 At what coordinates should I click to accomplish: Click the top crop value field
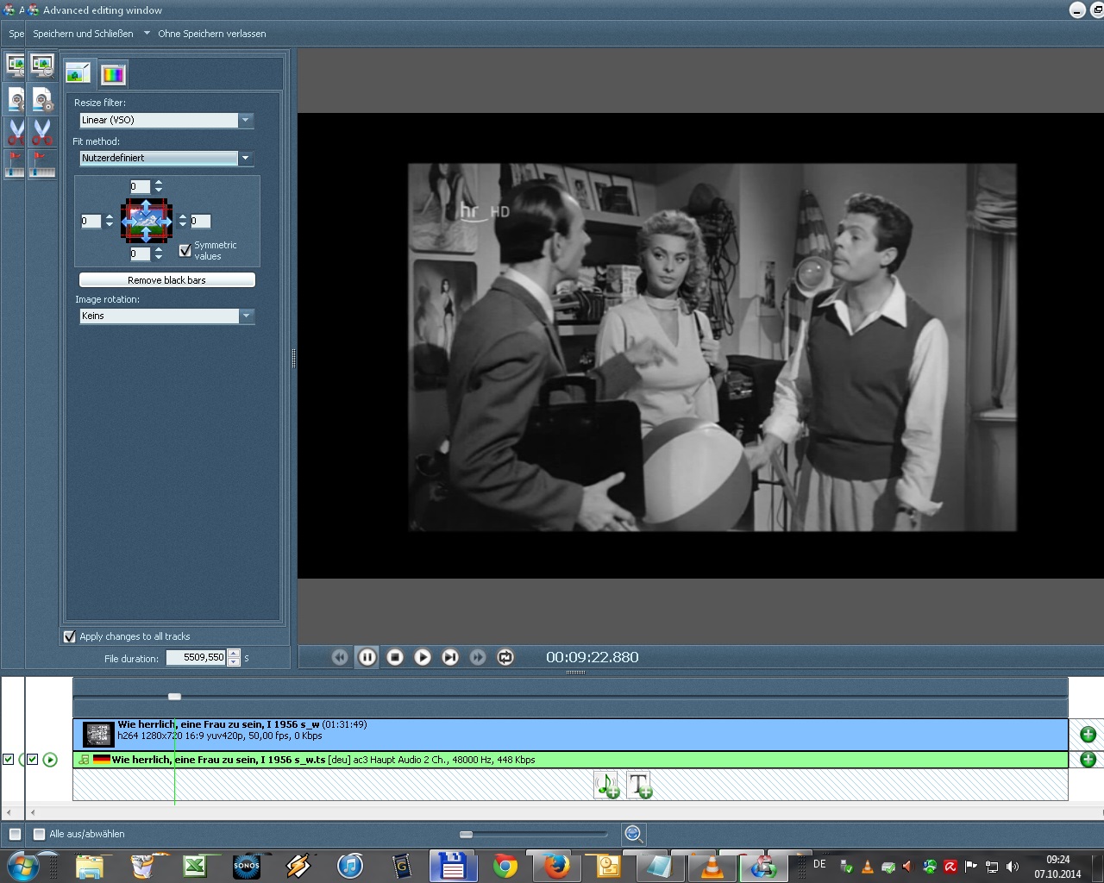click(141, 186)
